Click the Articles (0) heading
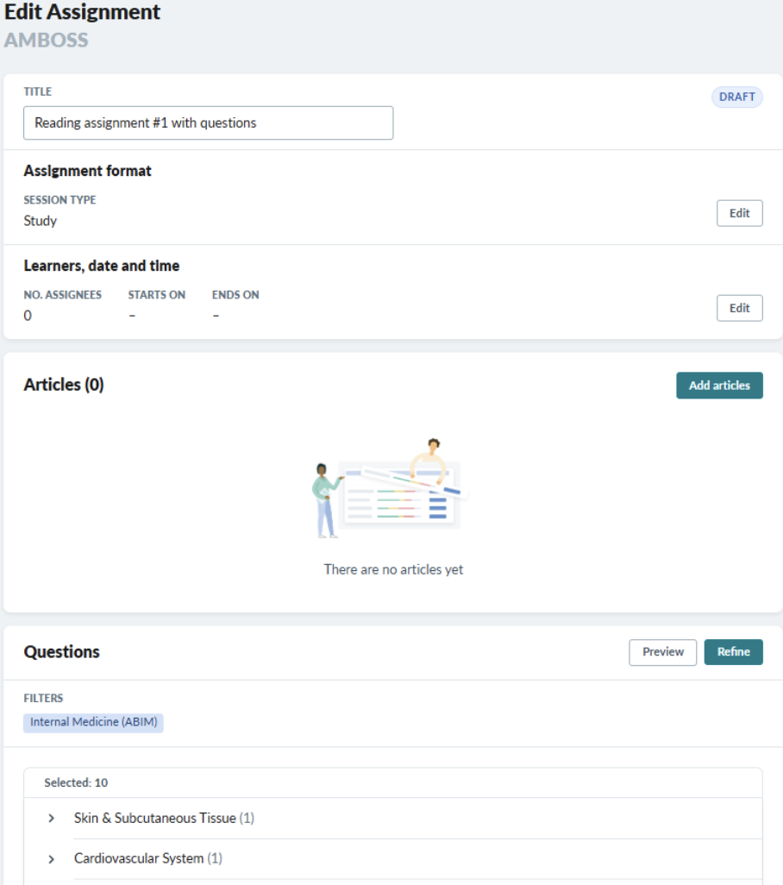Image resolution: width=783 pixels, height=885 pixels. pos(64,385)
